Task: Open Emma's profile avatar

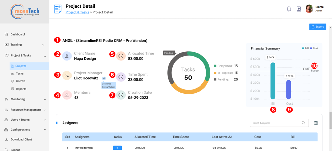Action: 309,9
